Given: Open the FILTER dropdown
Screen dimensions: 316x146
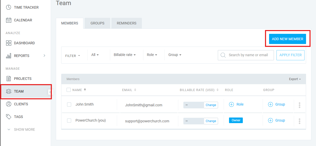Looking at the screenshot, I should click(x=73, y=56).
